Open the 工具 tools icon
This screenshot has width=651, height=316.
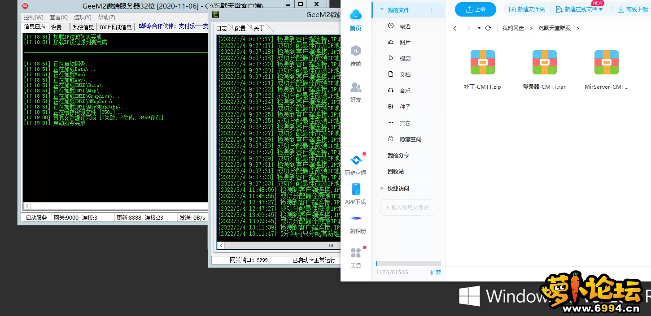(x=356, y=253)
